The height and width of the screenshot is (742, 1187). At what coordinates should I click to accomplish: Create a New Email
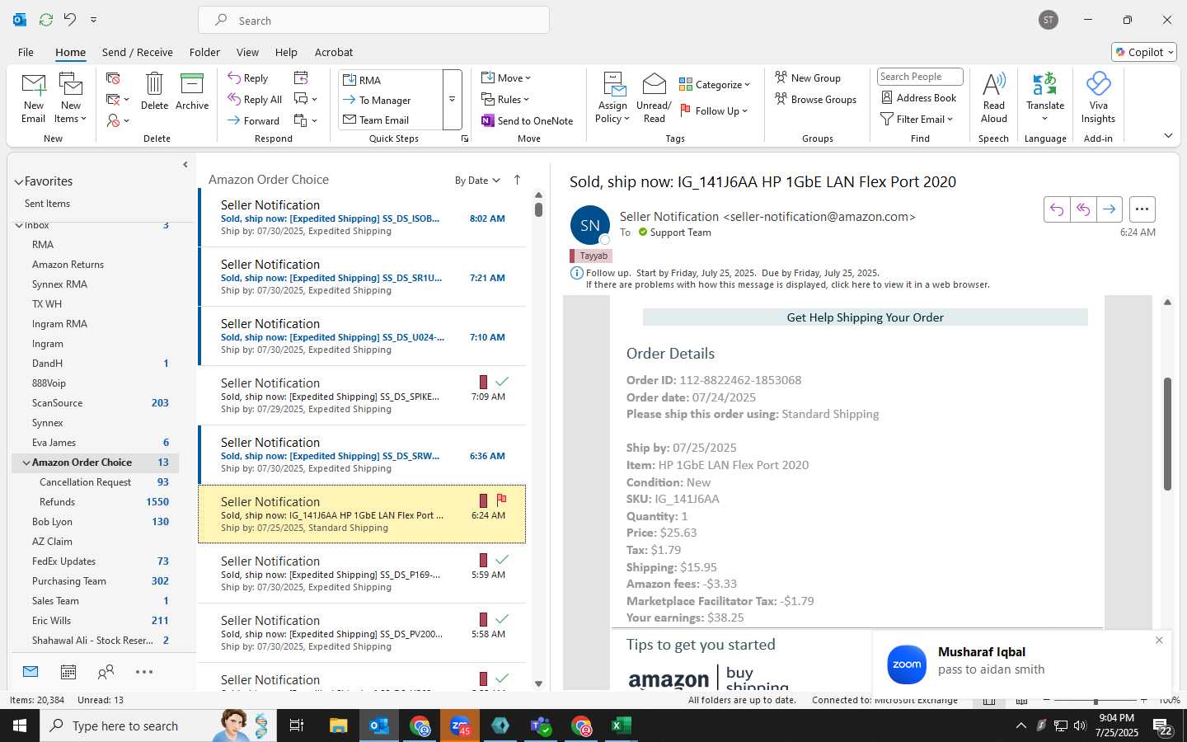(33, 98)
